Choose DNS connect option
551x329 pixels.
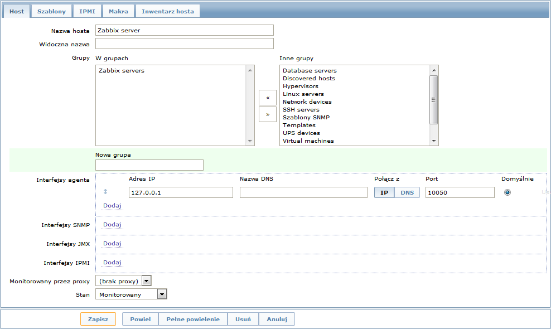pyautogui.click(x=407, y=192)
